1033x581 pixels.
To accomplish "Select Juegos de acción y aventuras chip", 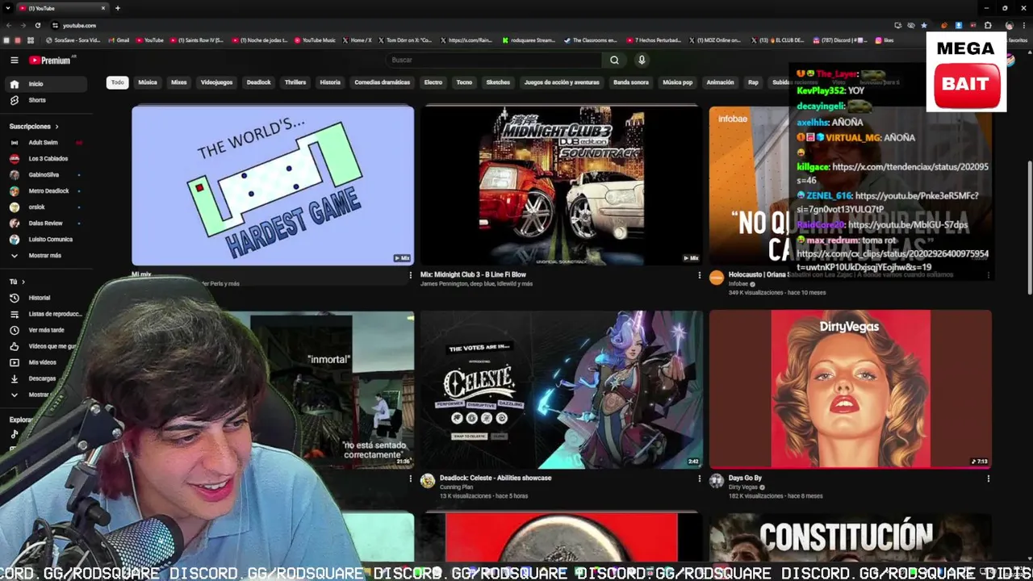I will pos(562,82).
